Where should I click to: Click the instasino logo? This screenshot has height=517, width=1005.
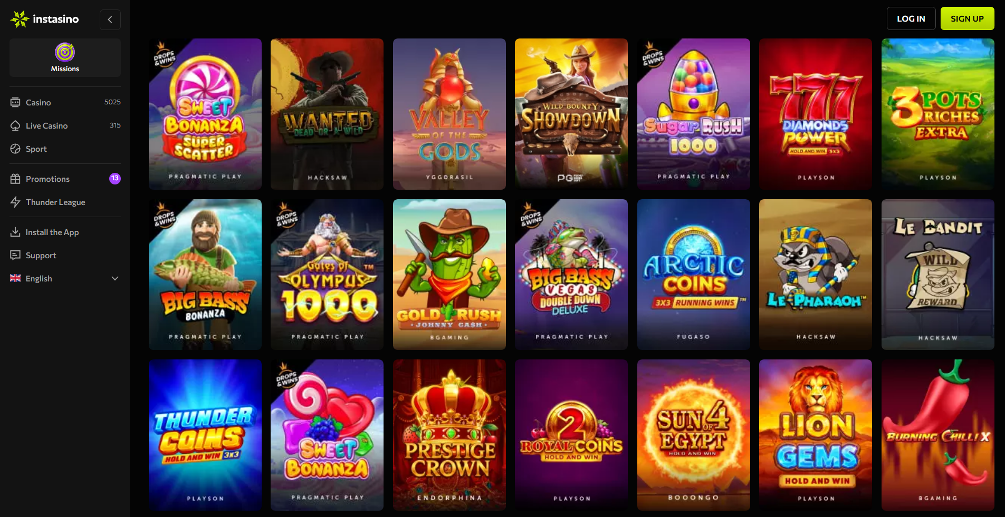coord(45,19)
